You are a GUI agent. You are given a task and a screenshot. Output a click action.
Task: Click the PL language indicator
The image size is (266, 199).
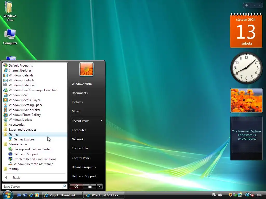pyautogui.click(x=214, y=195)
